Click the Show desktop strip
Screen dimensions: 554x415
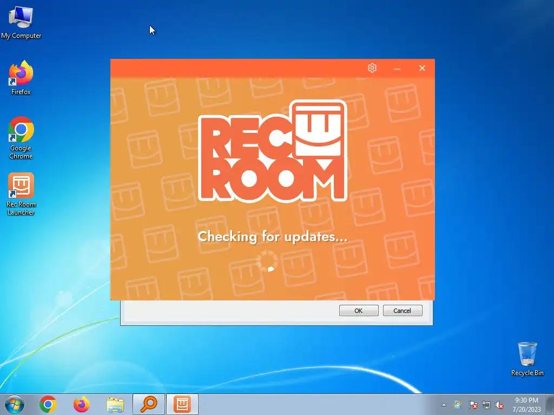pos(550,404)
